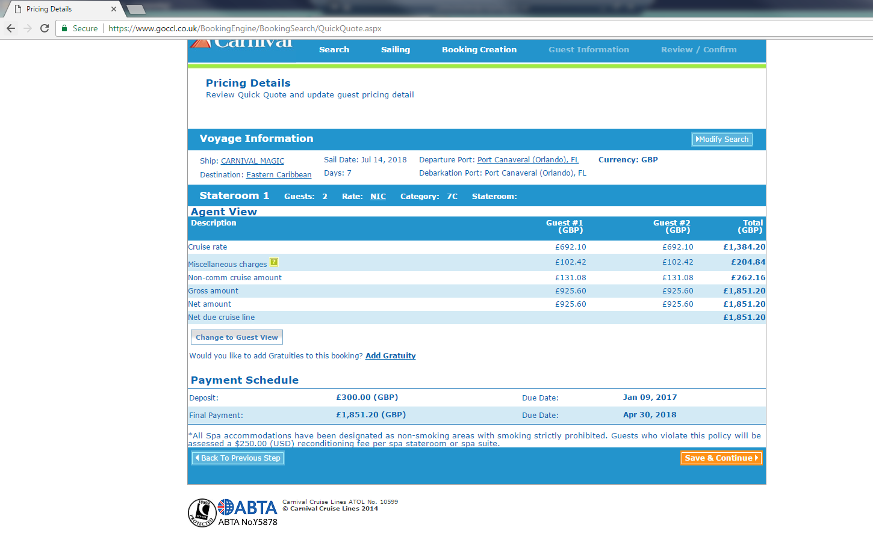The width and height of the screenshot is (873, 537).
Task: Click the Gross amount row label
Action: pyautogui.click(x=213, y=291)
